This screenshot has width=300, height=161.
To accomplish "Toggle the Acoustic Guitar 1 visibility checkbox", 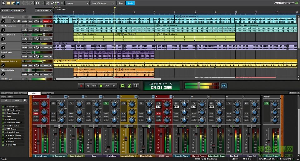I will pos(3,123).
